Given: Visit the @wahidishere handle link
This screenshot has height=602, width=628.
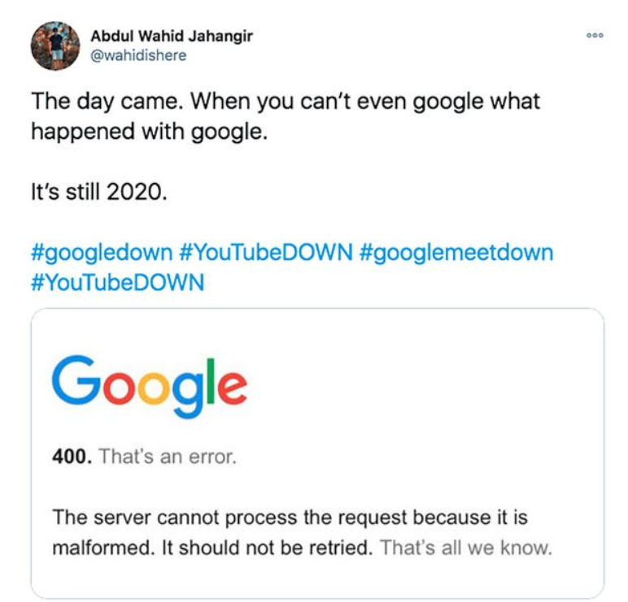Looking at the screenshot, I should 138,55.
